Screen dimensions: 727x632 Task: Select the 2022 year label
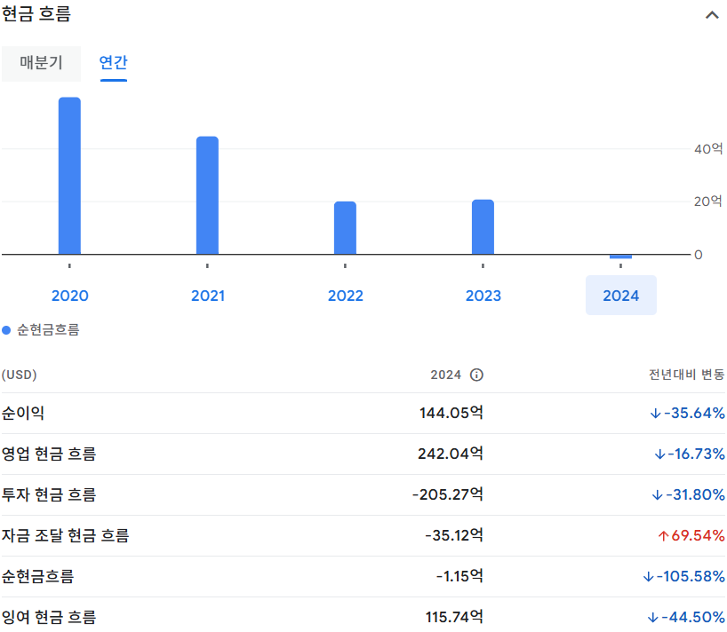click(x=346, y=296)
